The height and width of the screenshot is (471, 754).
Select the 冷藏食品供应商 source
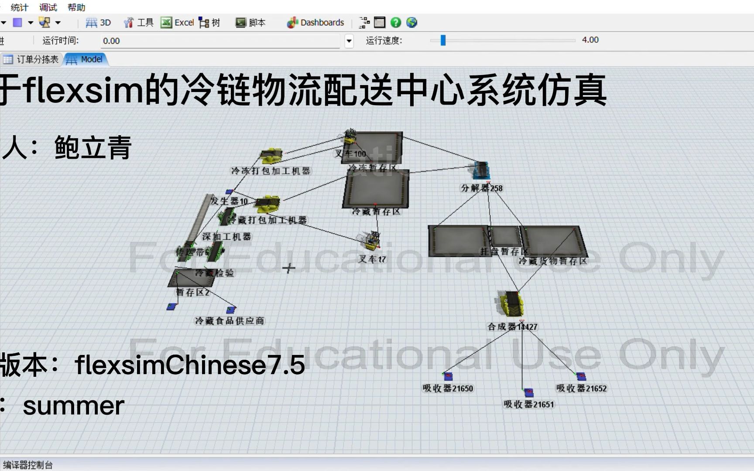click(x=231, y=310)
